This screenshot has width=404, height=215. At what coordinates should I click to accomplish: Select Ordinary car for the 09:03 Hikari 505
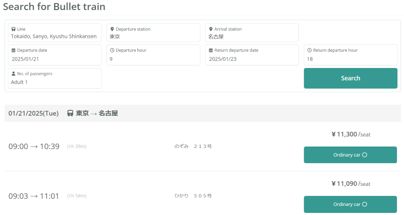click(350, 204)
